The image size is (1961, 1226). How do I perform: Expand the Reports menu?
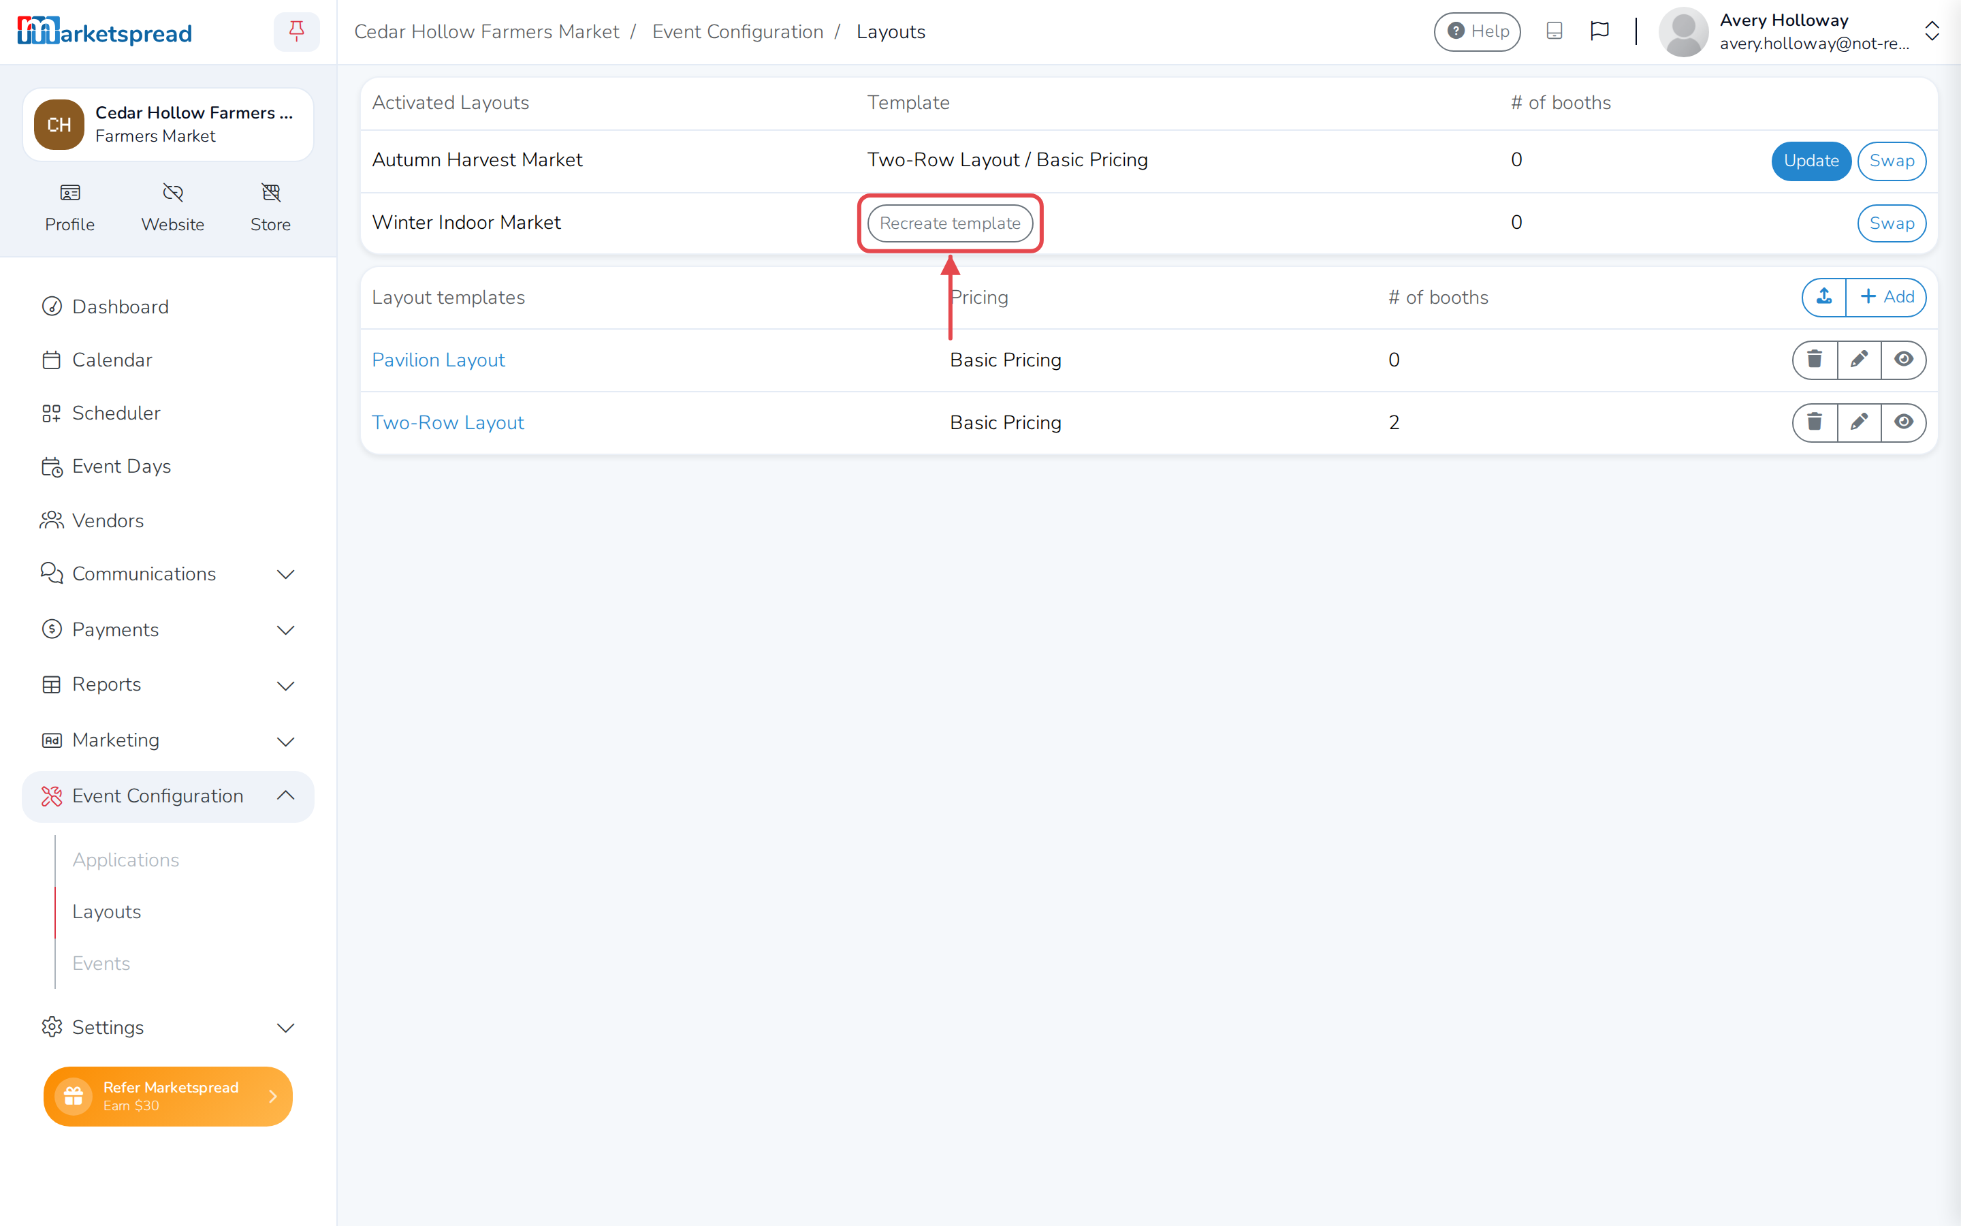(168, 685)
